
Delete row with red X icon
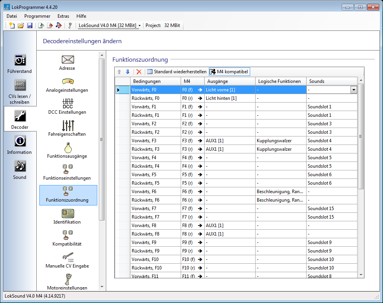coord(139,72)
